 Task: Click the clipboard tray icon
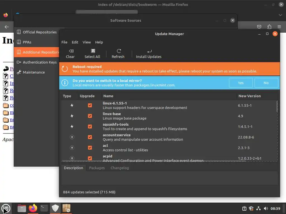click(244, 208)
